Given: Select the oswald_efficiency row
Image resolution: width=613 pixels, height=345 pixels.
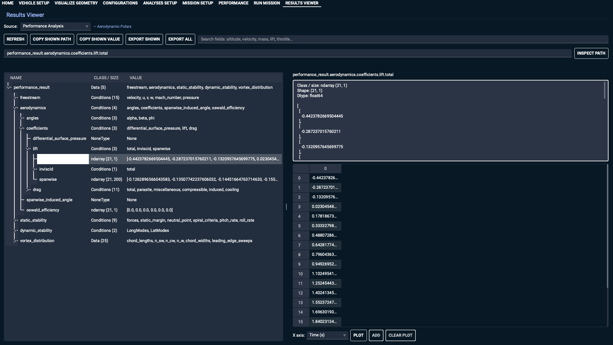Looking at the screenshot, I should (143, 210).
